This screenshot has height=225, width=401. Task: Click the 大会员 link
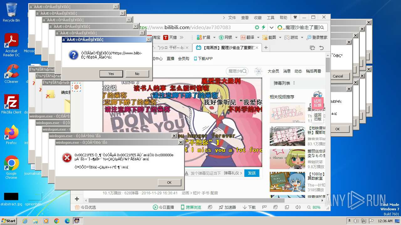273,71
